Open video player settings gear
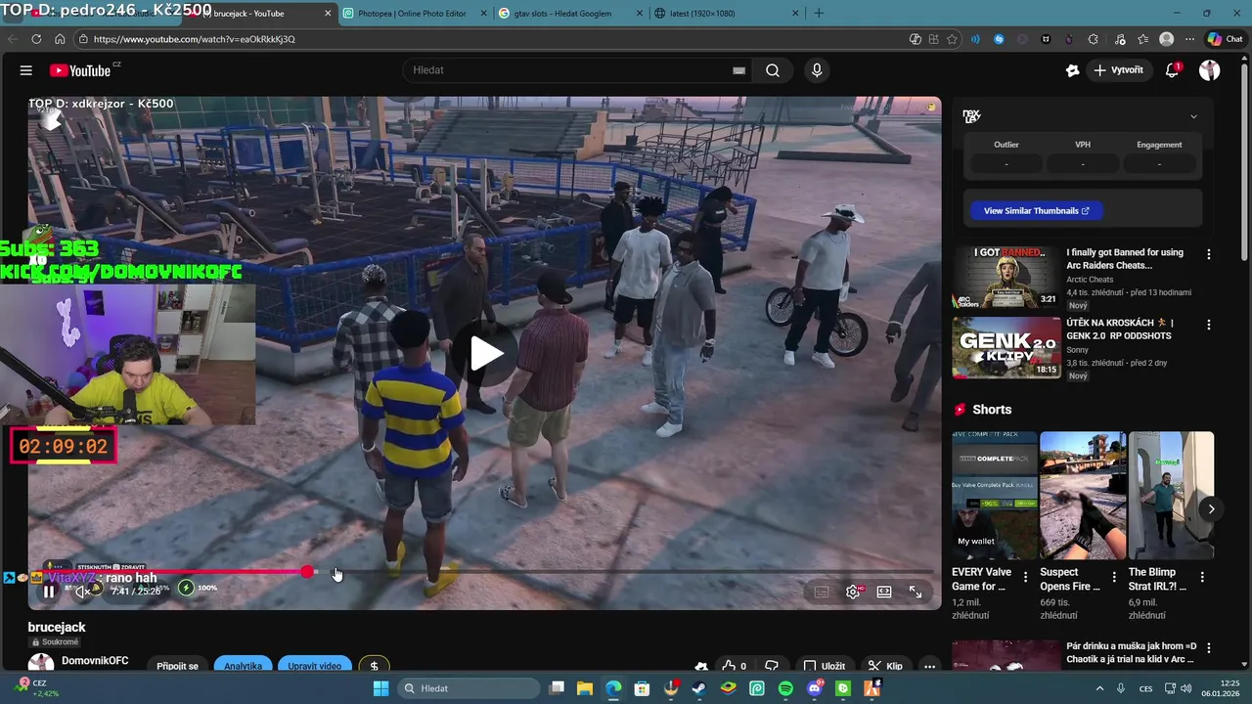This screenshot has height=704, width=1252. pyautogui.click(x=853, y=592)
